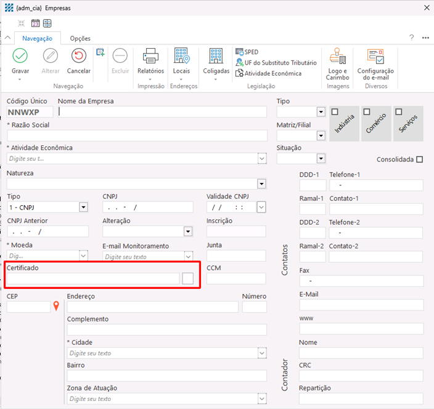Check the Consolidada checkbox

(420, 160)
